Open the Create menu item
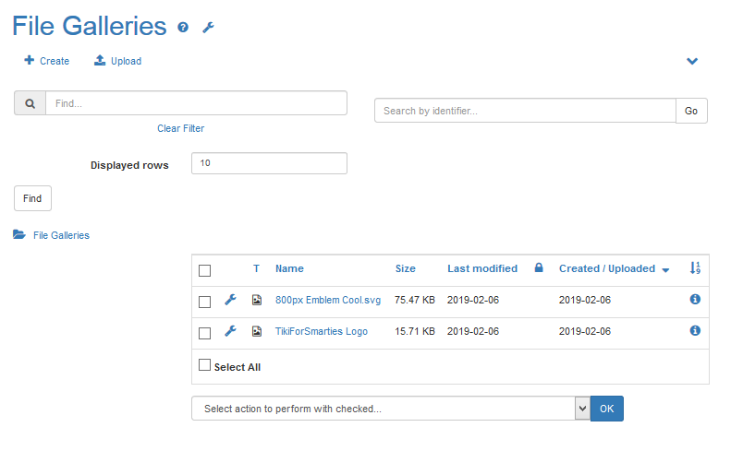 pyautogui.click(x=47, y=61)
